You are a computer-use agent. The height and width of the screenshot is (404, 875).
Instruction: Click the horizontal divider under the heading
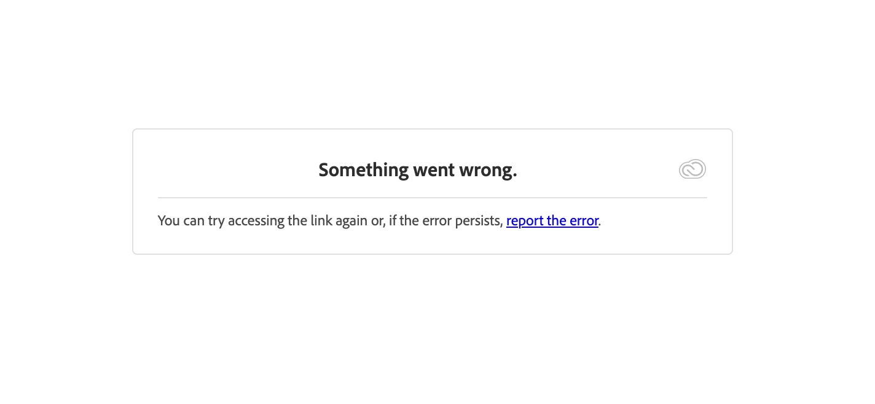click(433, 198)
